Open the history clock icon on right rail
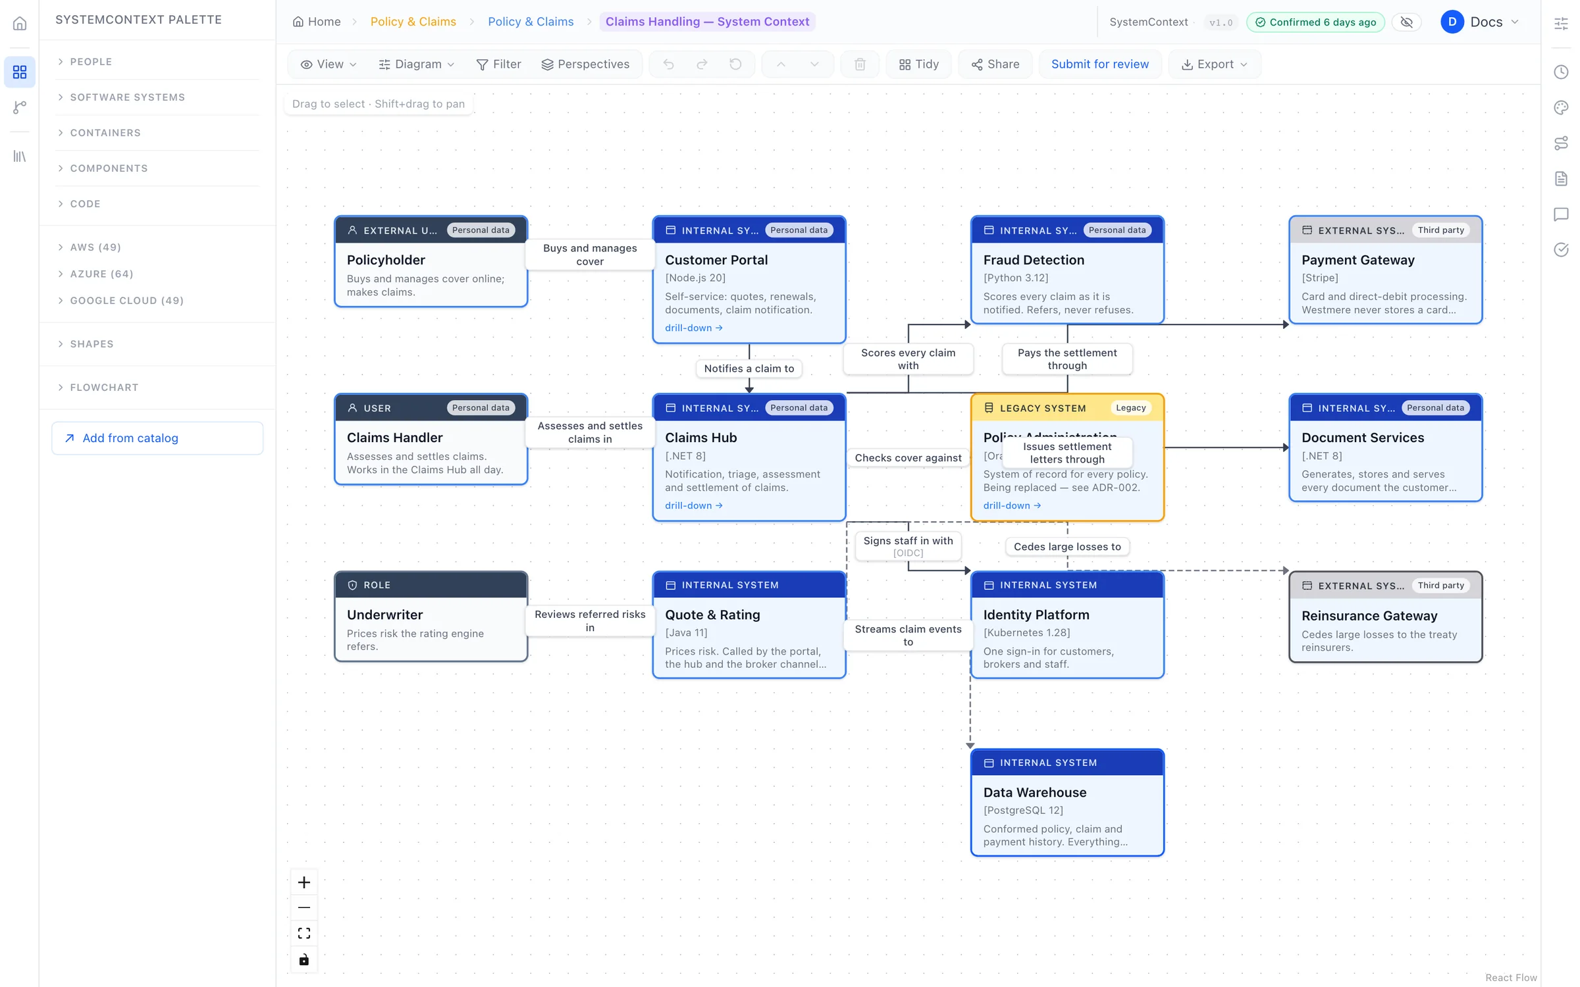 point(1561,72)
